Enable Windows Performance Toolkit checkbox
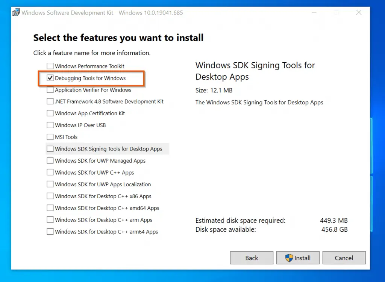Viewport: 385px width, 282px height. tap(50, 66)
